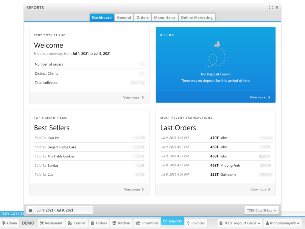Click the fullscreen expand icon in Reports header
This screenshot has height=229, width=305.
pos(271,7)
